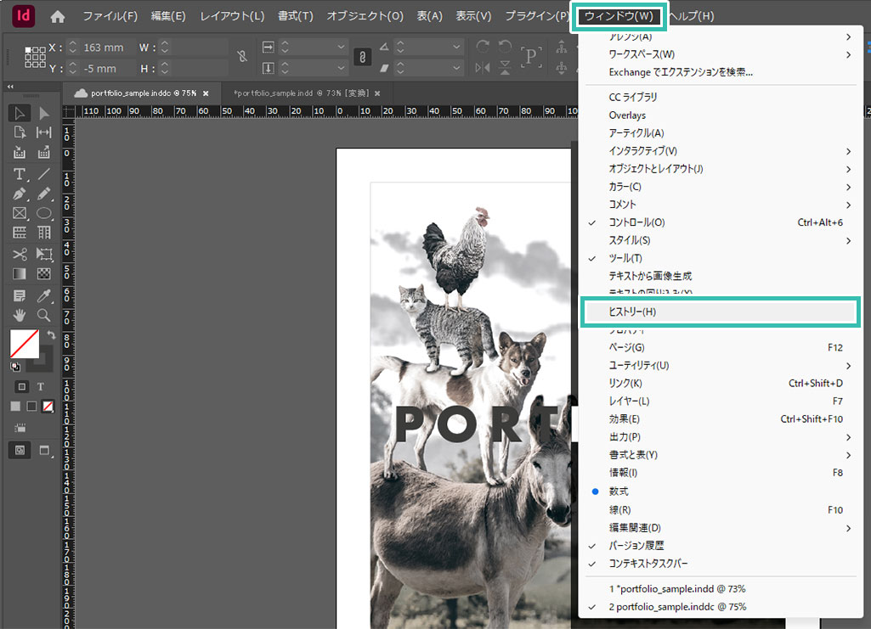Image resolution: width=871 pixels, height=629 pixels.
Task: Uncheck ツール in the Window menu
Action: tap(625, 258)
